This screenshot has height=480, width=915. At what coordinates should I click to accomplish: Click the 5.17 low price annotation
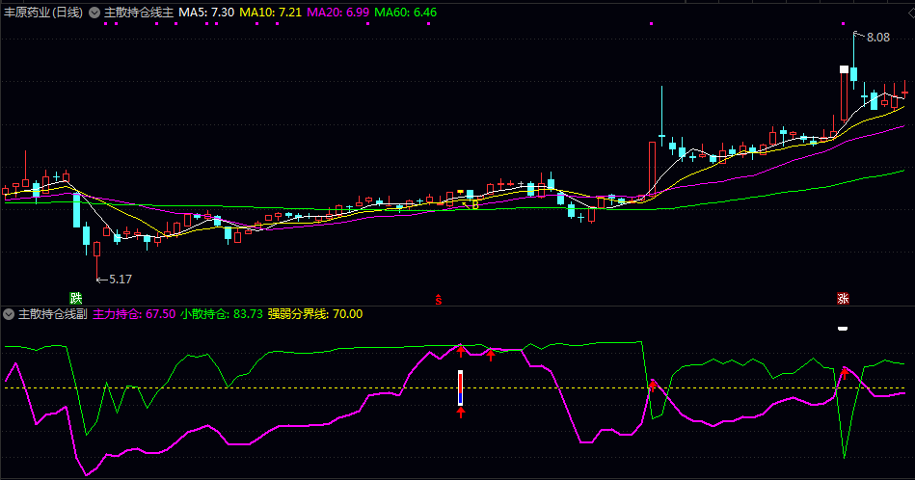[120, 279]
